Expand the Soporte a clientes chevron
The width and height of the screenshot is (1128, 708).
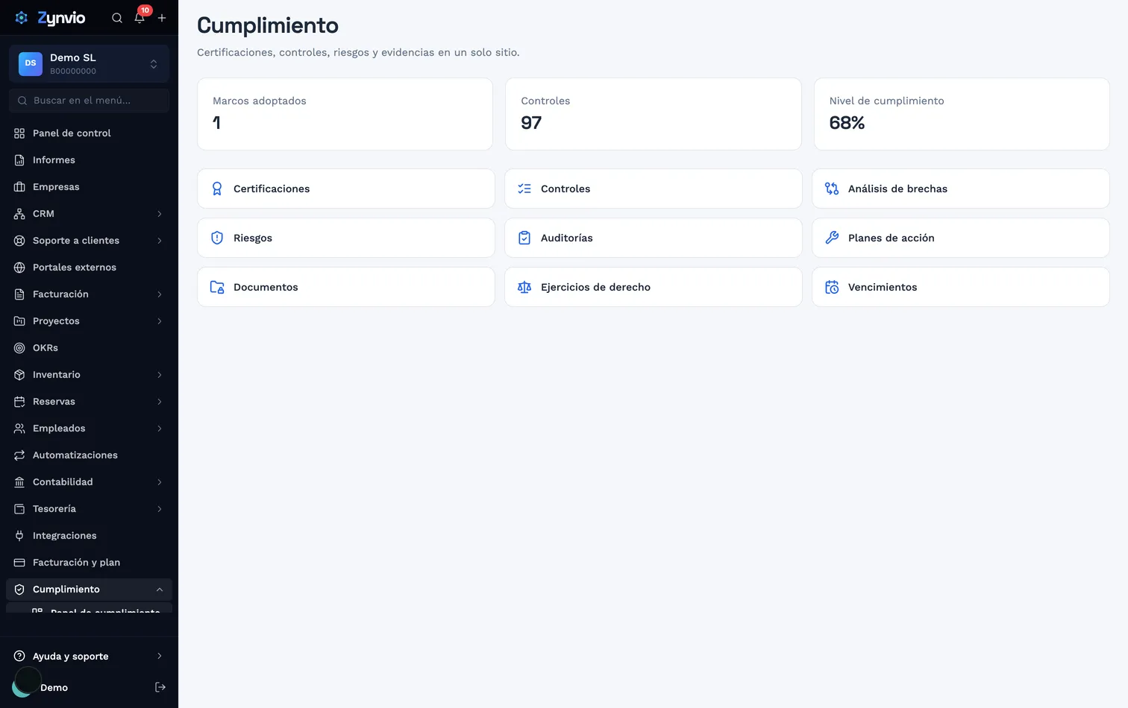coord(160,241)
